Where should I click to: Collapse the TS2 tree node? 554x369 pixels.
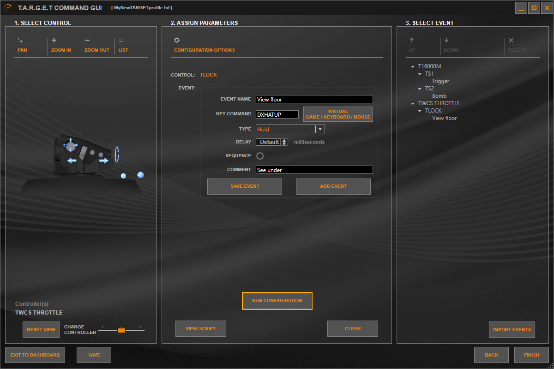click(420, 89)
